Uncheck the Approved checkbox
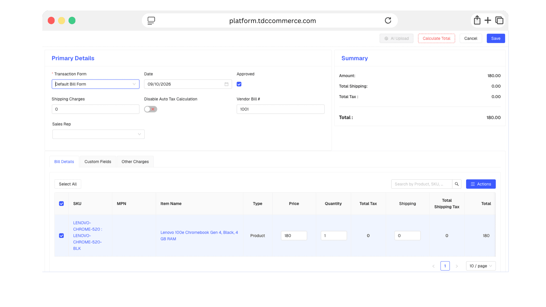This screenshot has height=307, width=546. (239, 84)
